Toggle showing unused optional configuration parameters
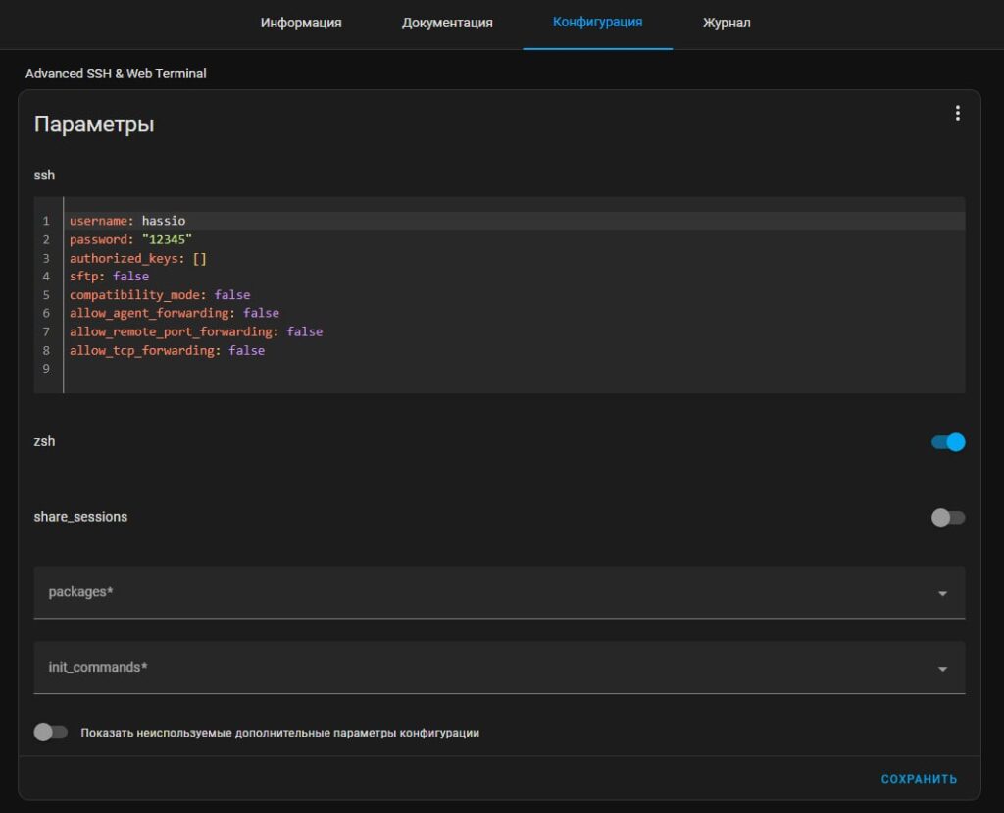This screenshot has height=813, width=1004. pyautogui.click(x=51, y=733)
